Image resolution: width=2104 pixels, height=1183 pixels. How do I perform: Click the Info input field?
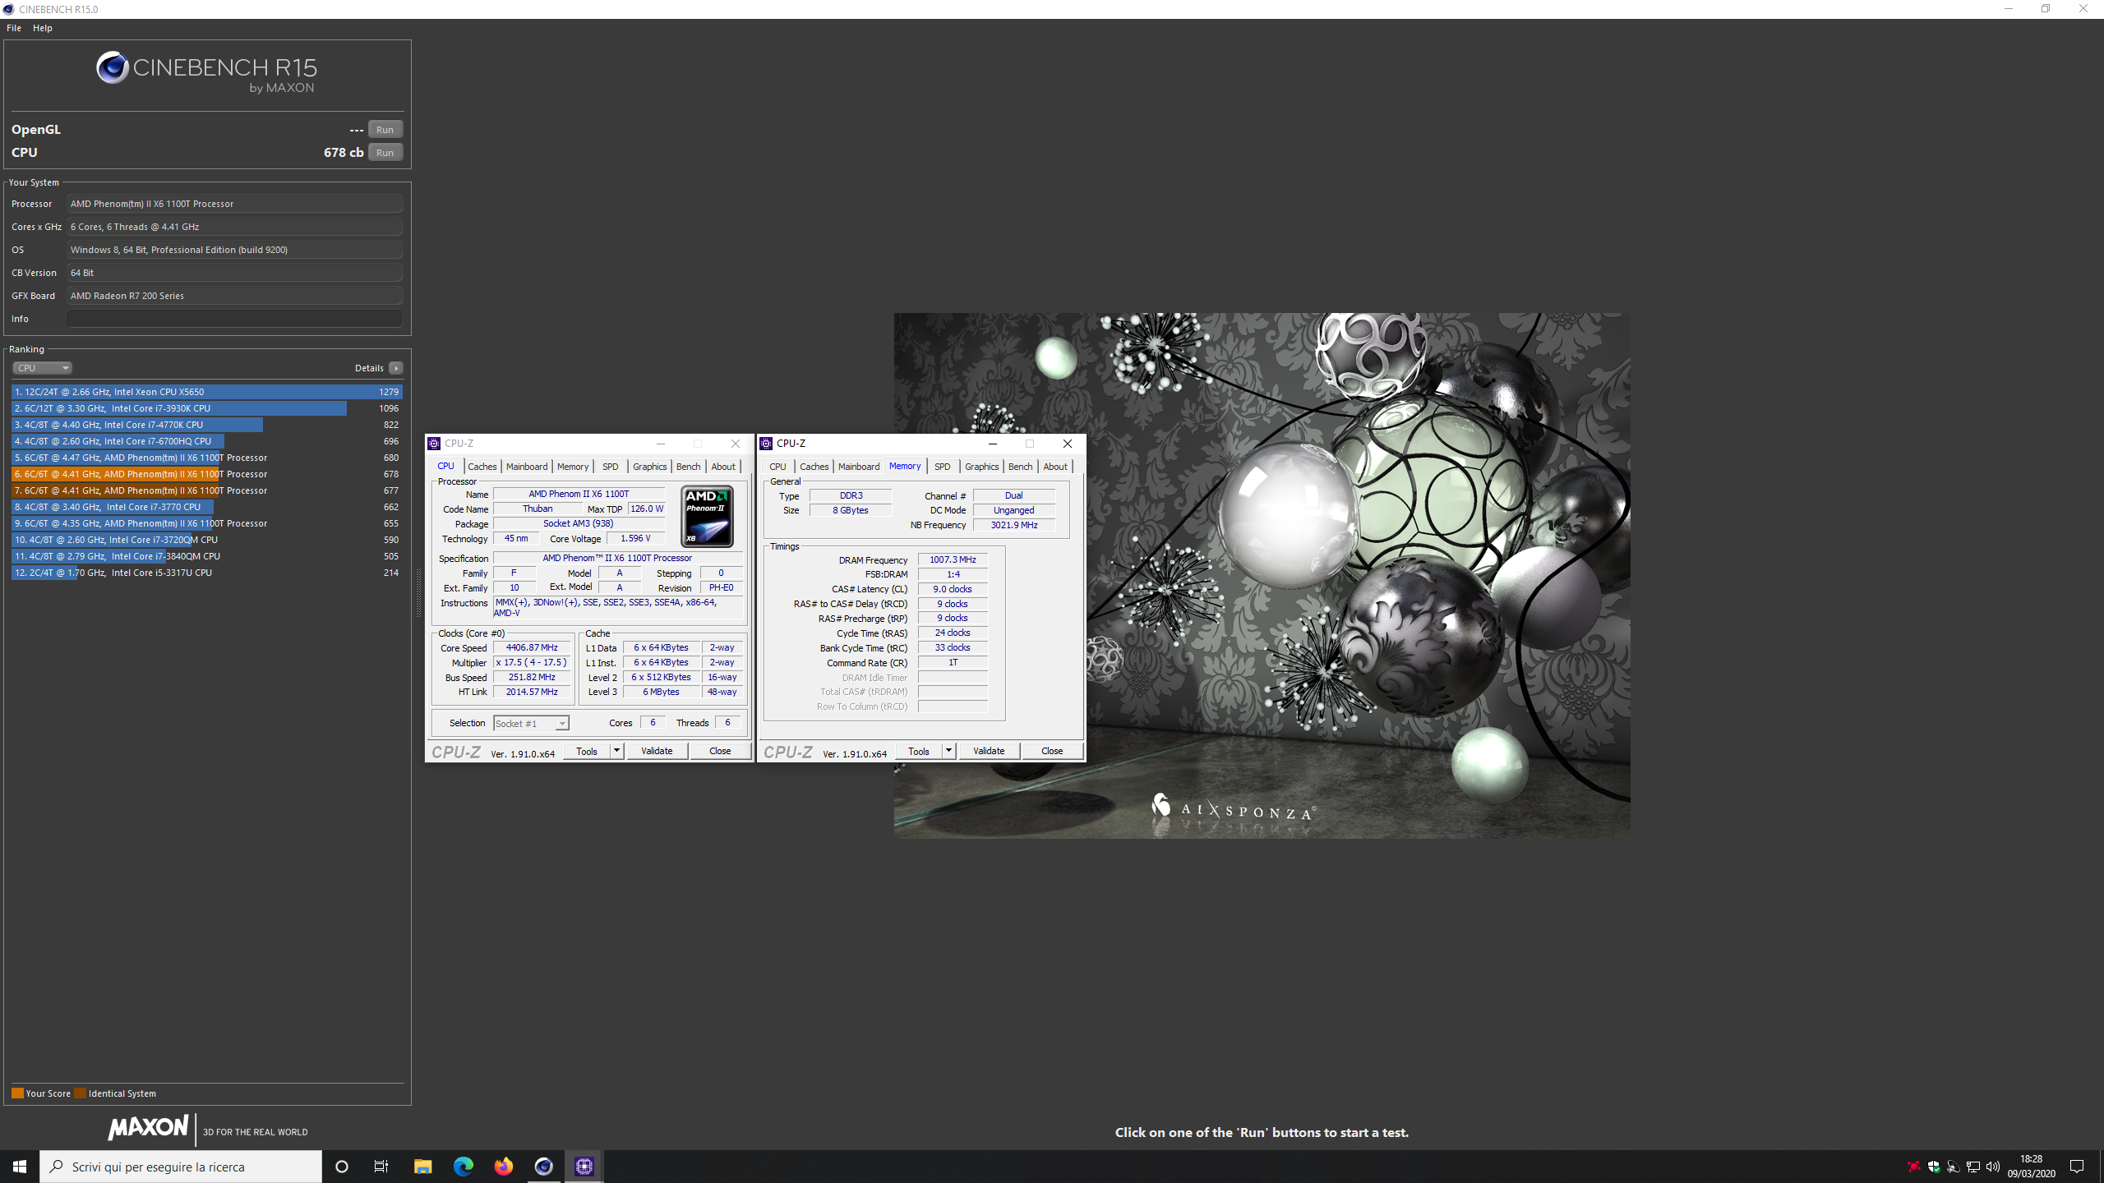234,319
